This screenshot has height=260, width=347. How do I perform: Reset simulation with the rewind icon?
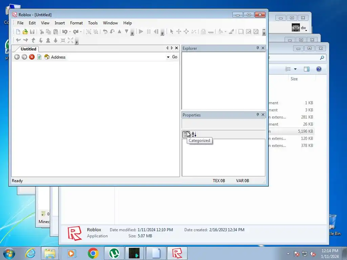(x=156, y=31)
